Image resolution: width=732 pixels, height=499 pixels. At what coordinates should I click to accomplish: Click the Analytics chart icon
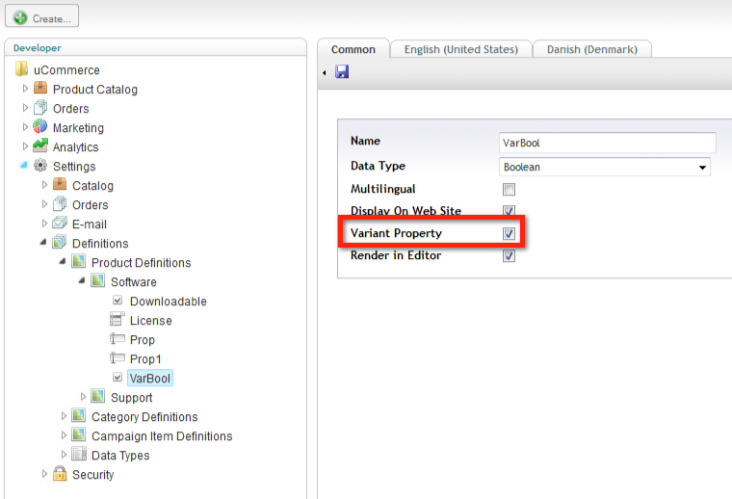coord(40,146)
